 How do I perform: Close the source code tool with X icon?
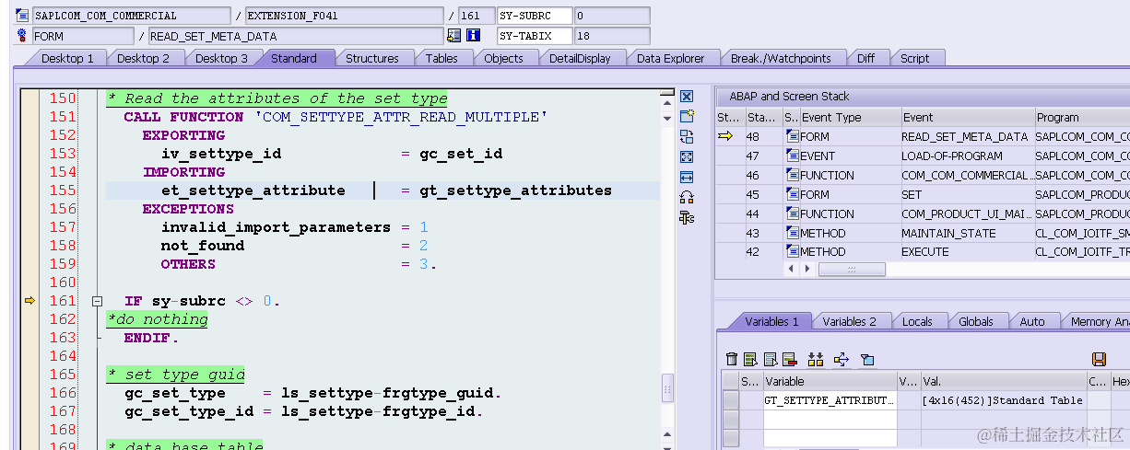[687, 96]
